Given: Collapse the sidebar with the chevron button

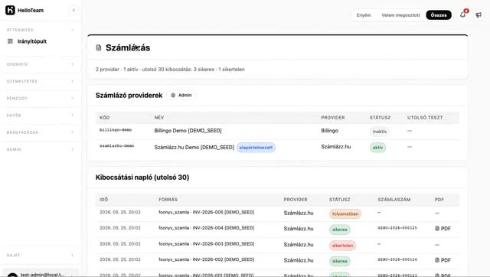Looking at the screenshot, I should point(73,10).
